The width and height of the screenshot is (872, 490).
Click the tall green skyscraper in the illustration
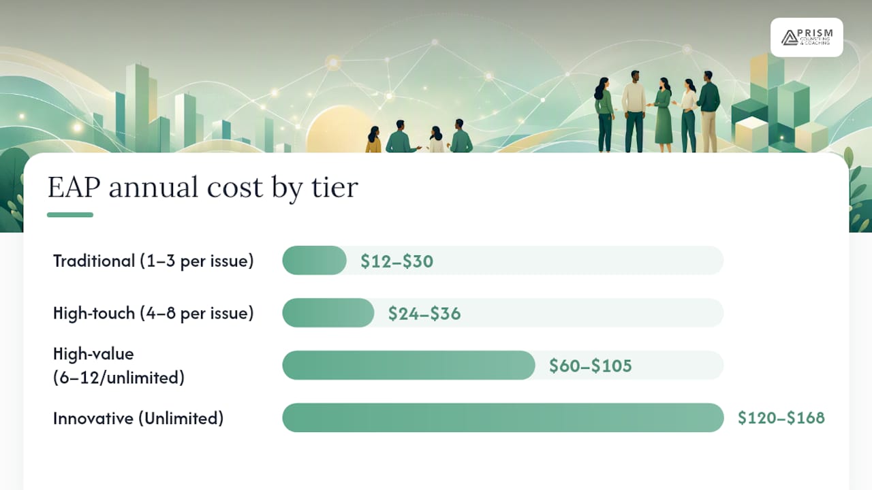[137, 108]
